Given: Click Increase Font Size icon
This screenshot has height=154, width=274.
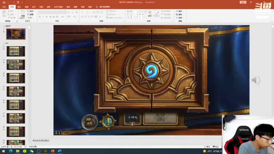Looking at the screenshot, I should [x=69, y=12].
